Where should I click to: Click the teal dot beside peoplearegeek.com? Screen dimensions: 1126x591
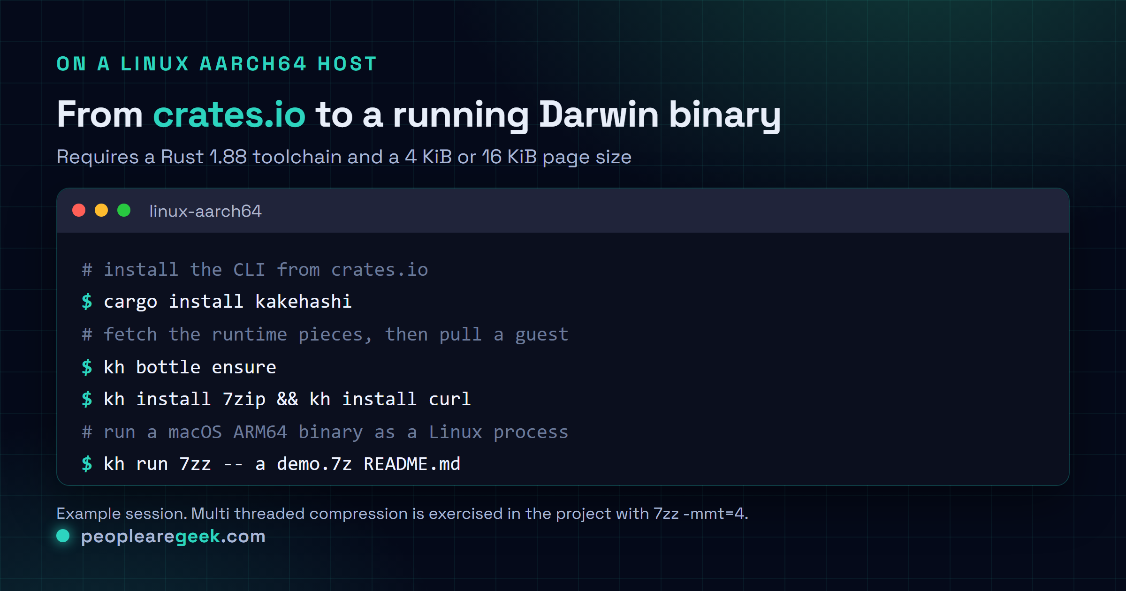click(x=63, y=536)
